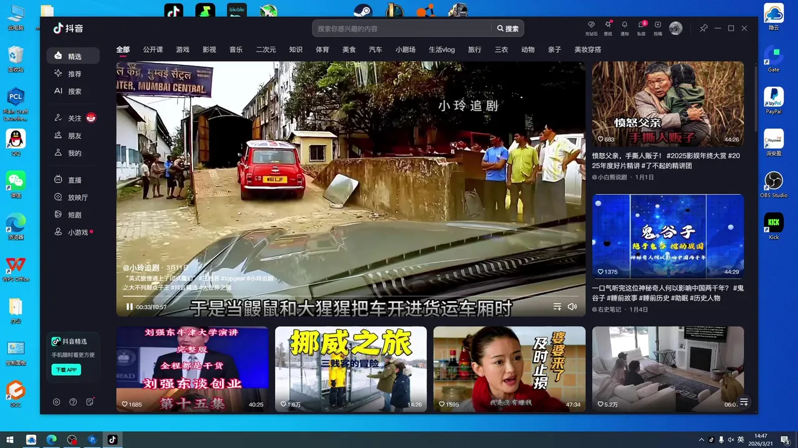Switch to the 公开课 tab
Viewport: 798px width, 448px height.
153,50
